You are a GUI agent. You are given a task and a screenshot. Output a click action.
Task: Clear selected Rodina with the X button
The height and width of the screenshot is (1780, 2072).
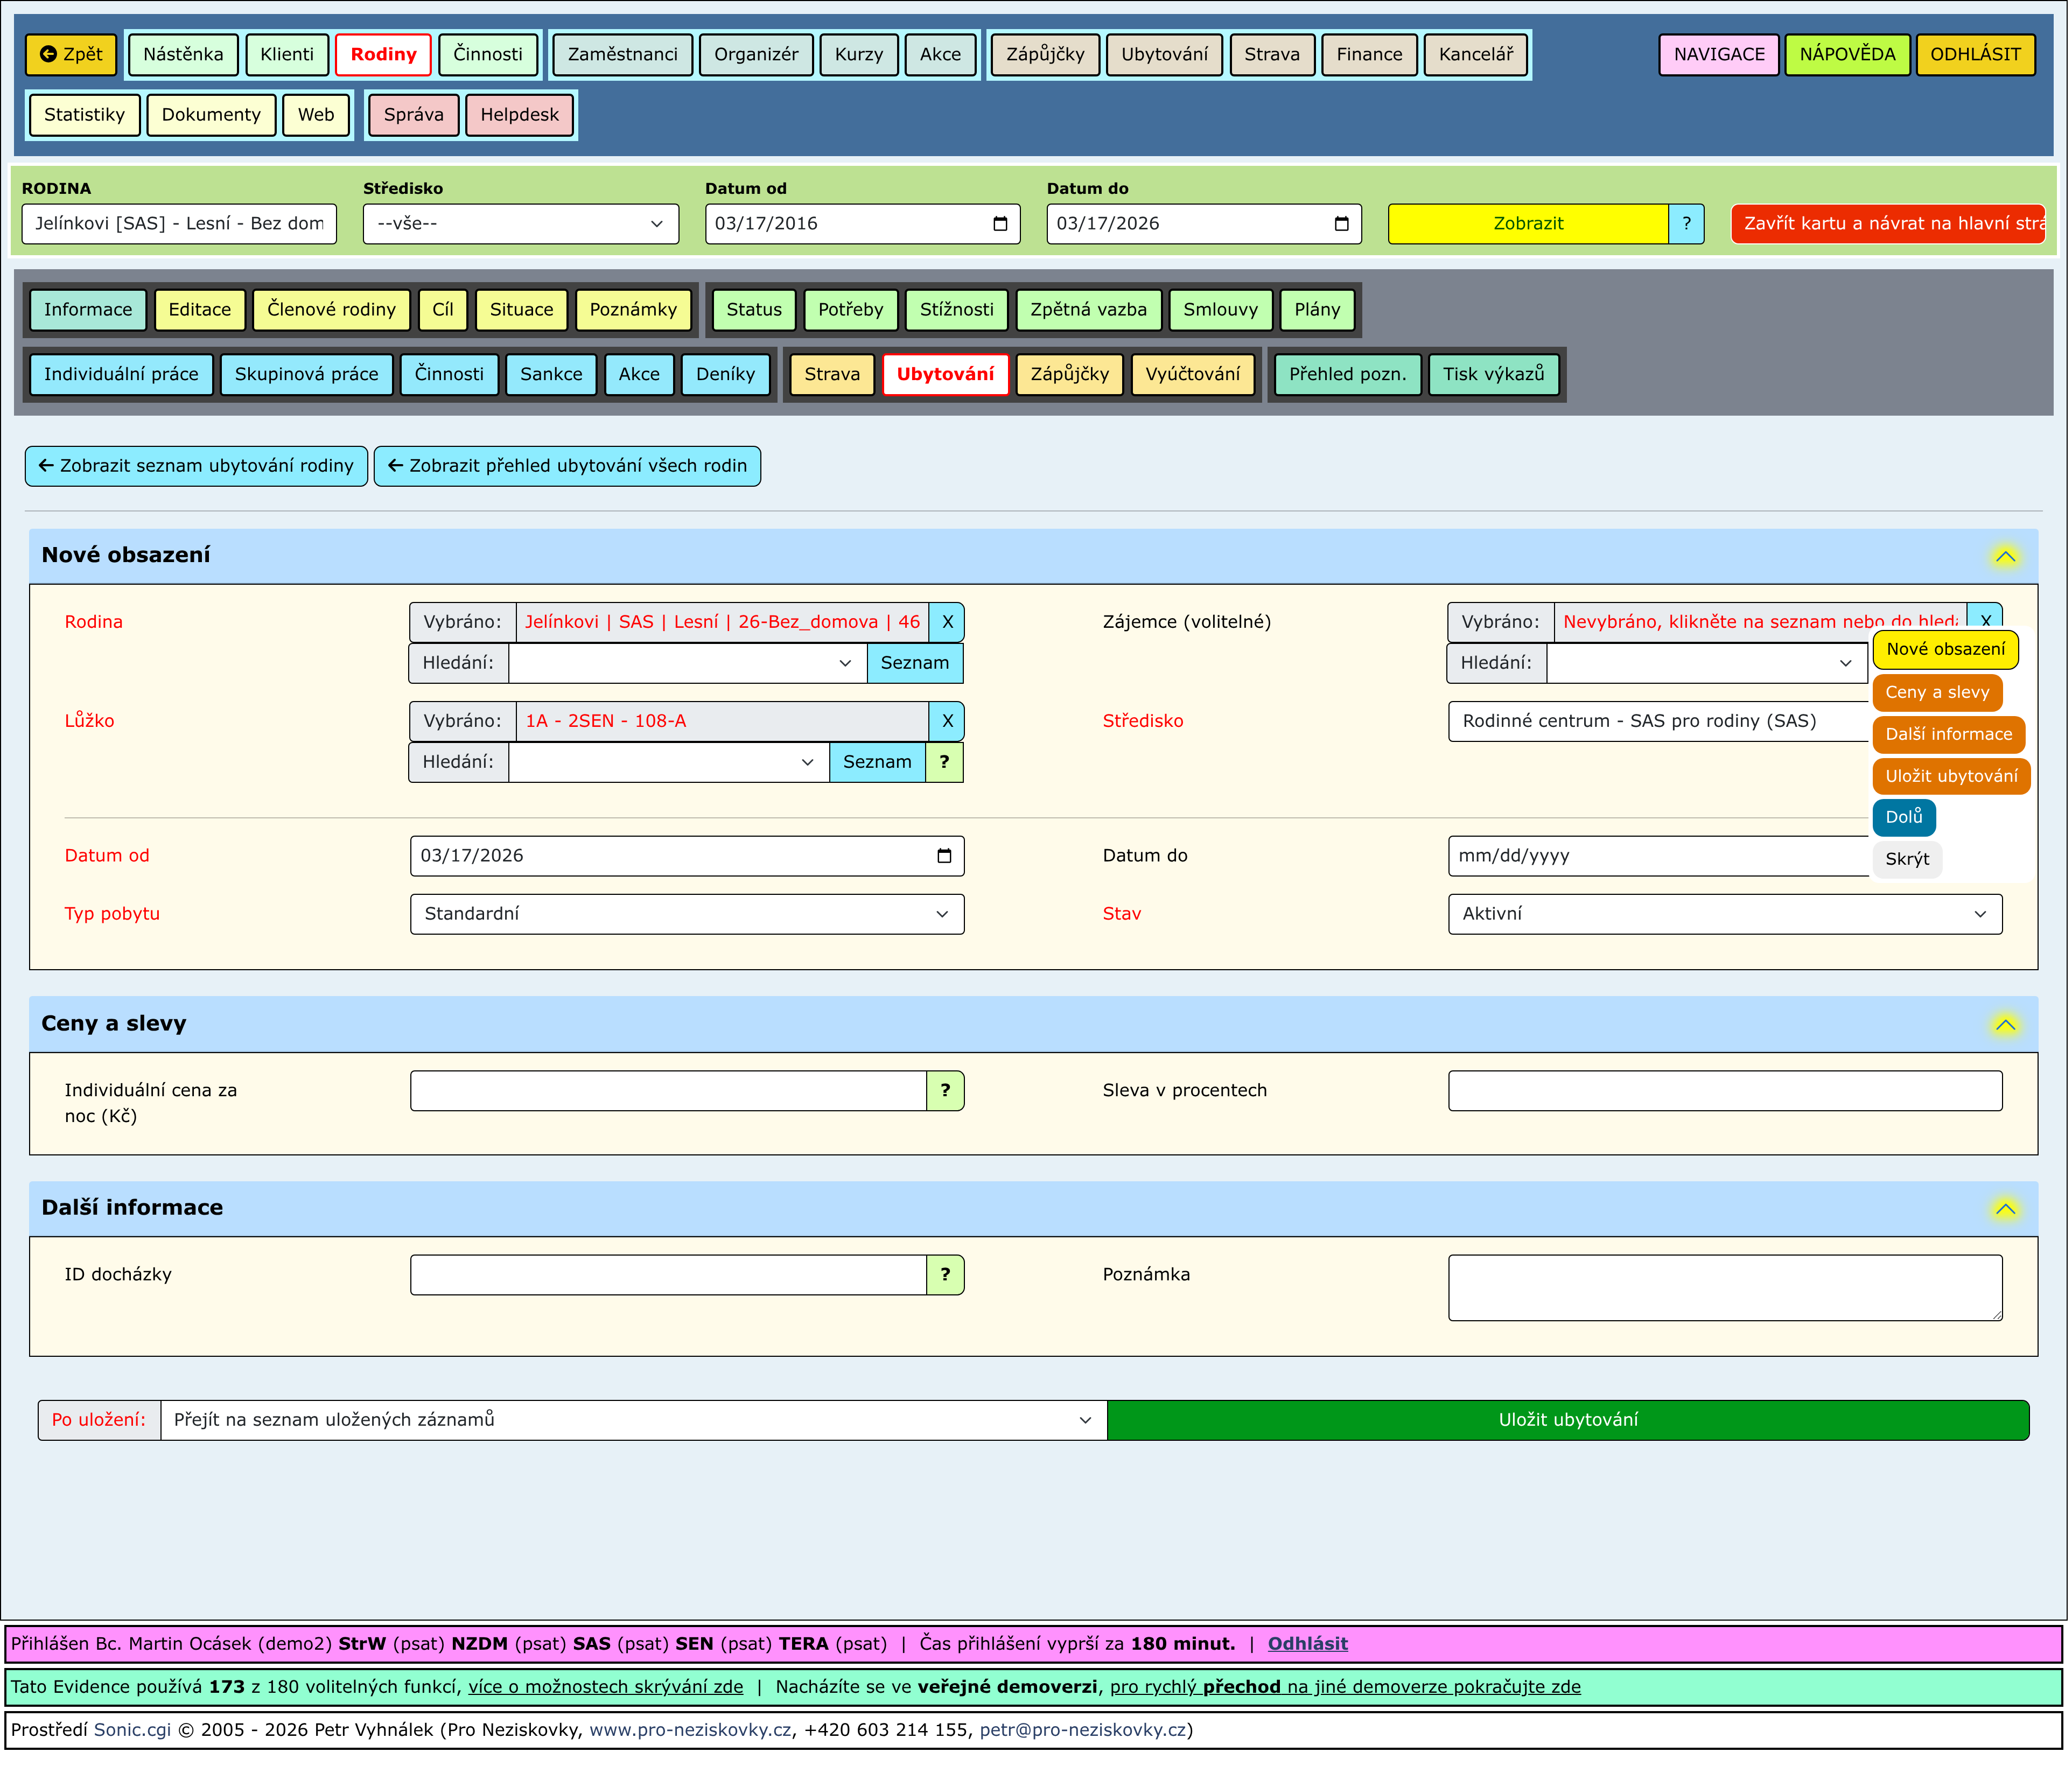[946, 622]
